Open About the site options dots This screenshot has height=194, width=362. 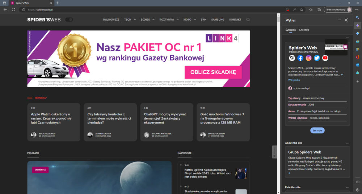[348, 143]
